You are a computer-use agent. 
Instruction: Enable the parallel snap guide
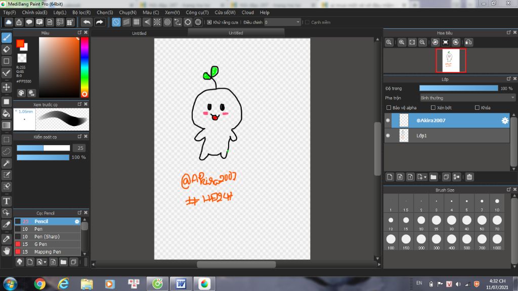click(x=126, y=22)
